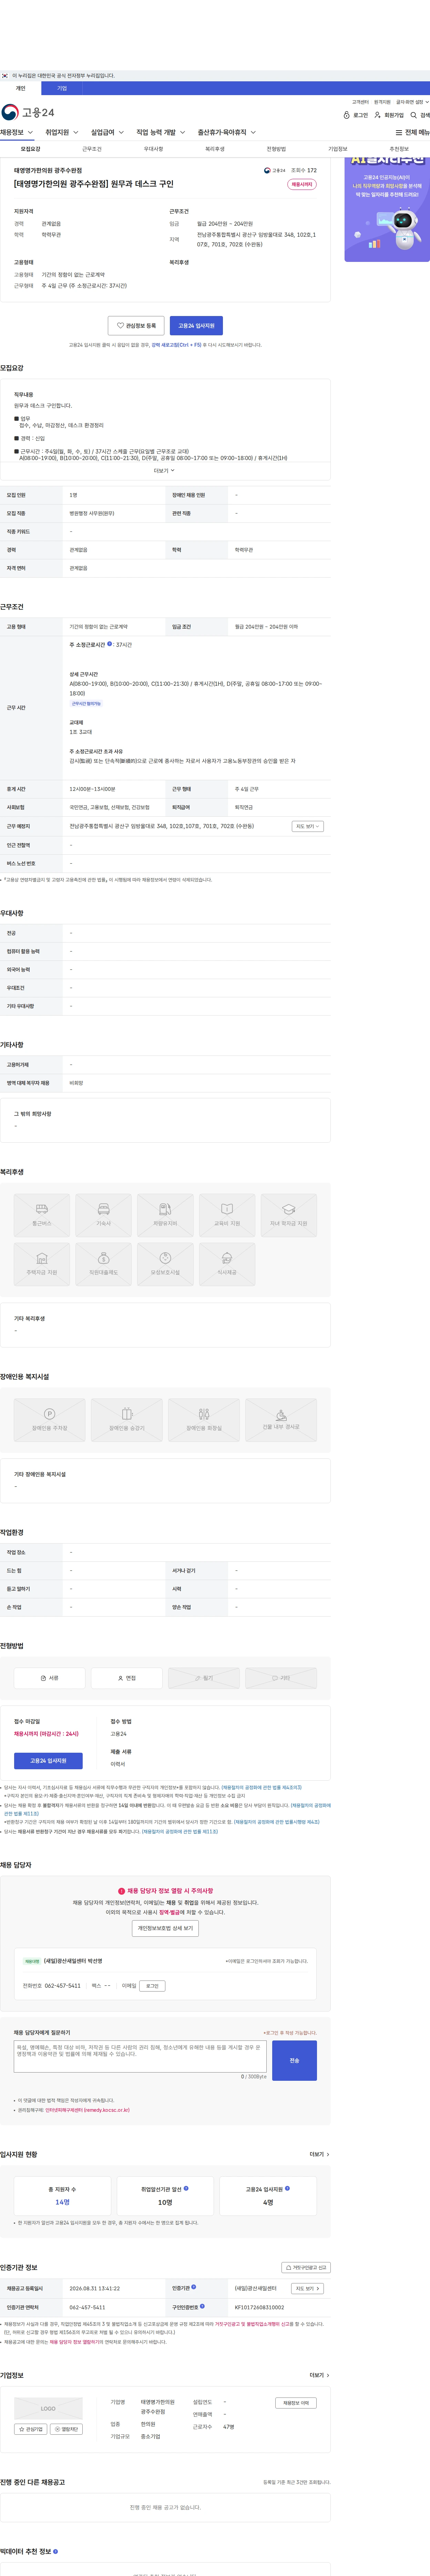Open the 고객센터 link

pyautogui.click(x=360, y=102)
